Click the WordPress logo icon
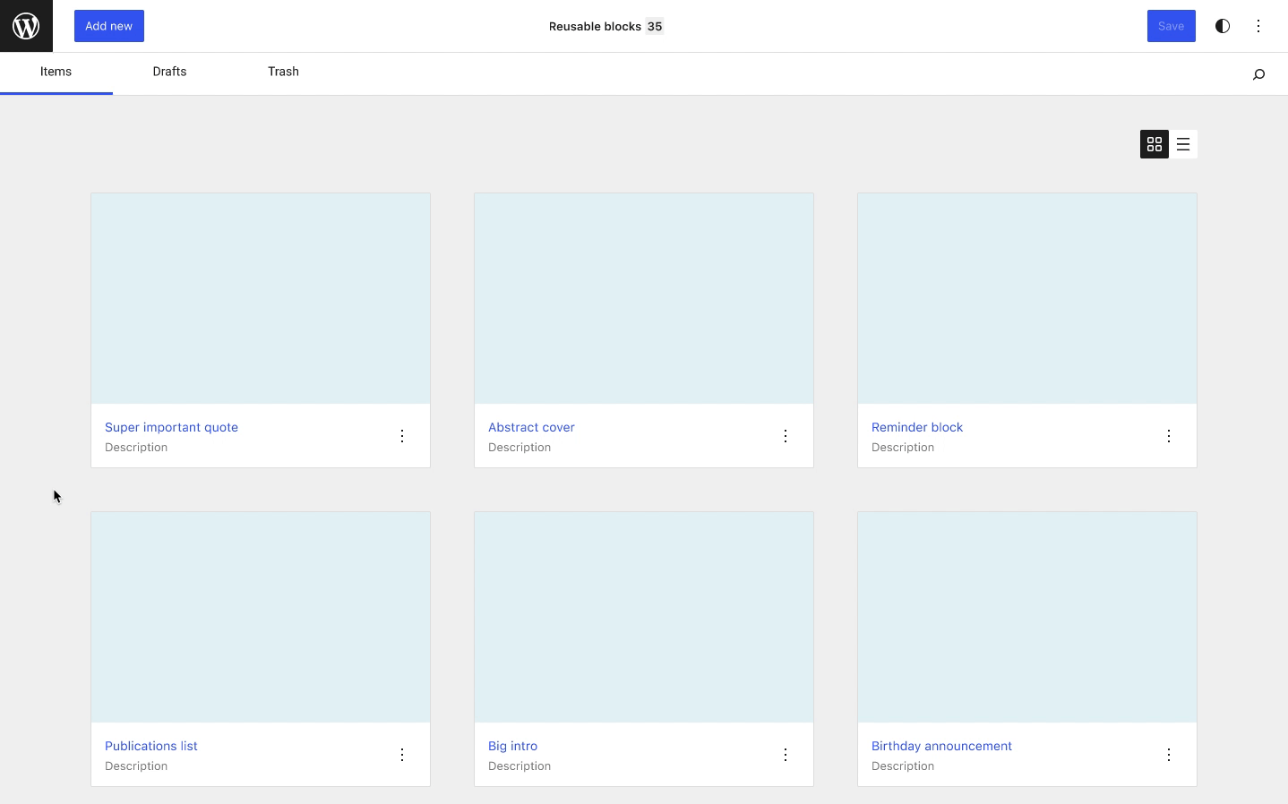The width and height of the screenshot is (1288, 804). pos(26,26)
